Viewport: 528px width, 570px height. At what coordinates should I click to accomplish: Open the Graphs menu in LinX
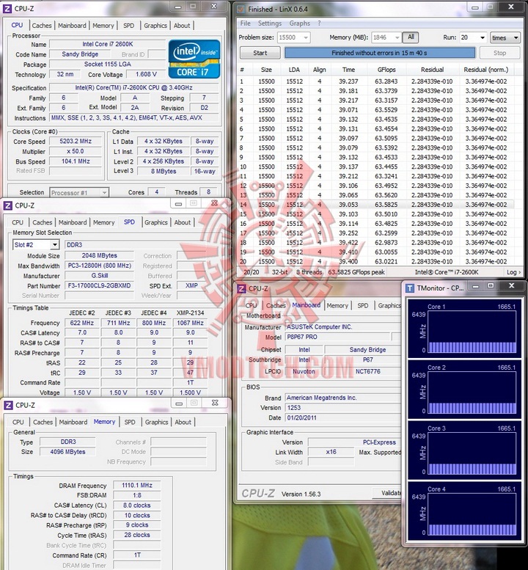(x=299, y=23)
